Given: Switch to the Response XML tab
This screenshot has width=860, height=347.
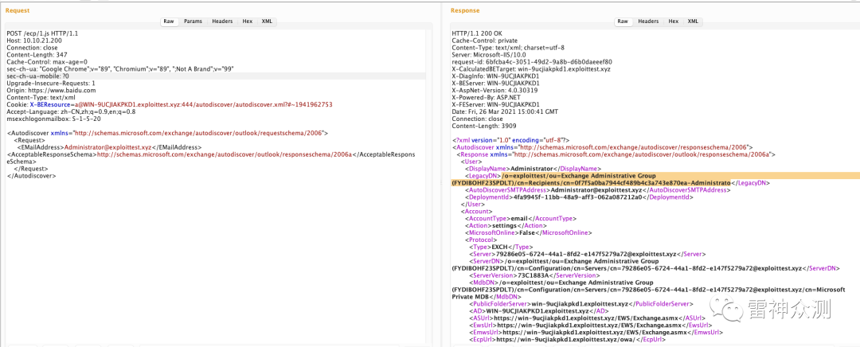Looking at the screenshot, I should pos(693,21).
